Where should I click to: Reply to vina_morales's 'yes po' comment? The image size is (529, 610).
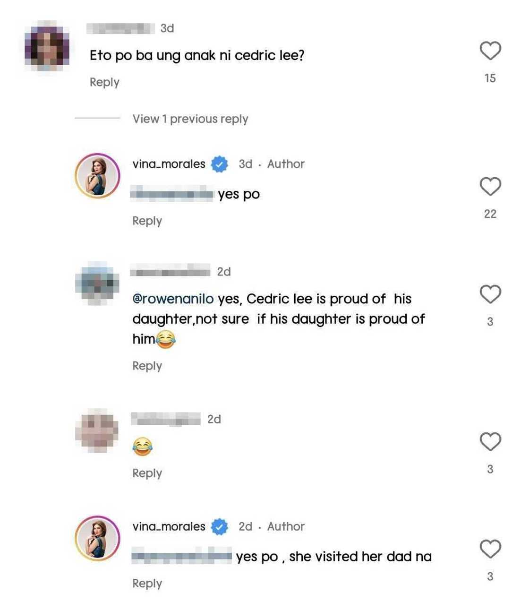coord(147,221)
